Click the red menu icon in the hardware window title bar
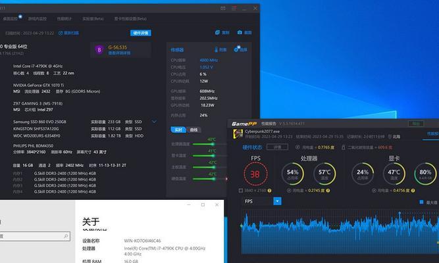The image size is (439, 263). coord(234,9)
